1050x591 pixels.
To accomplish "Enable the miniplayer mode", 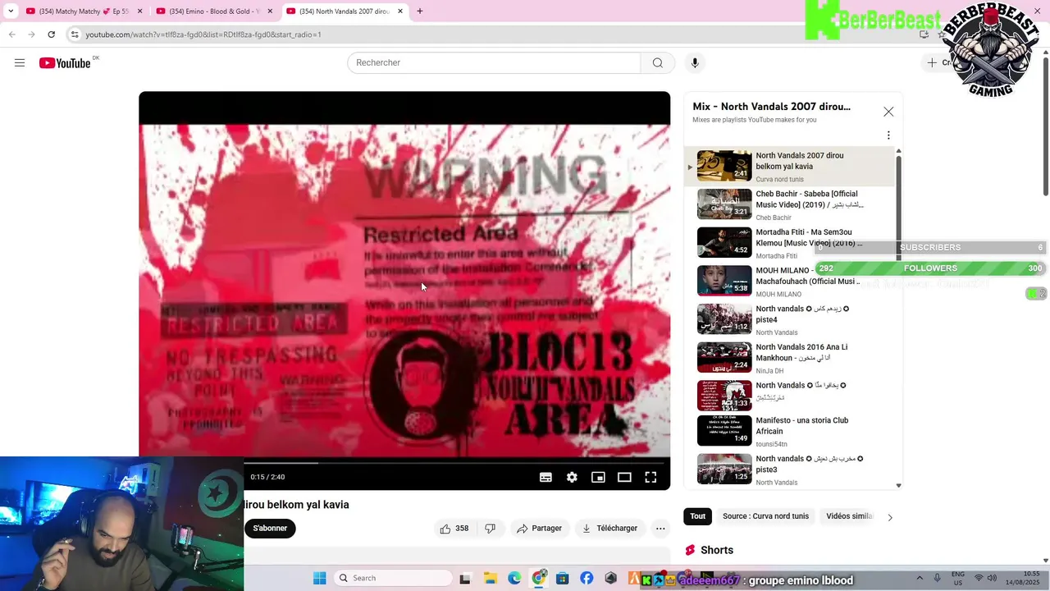I will [x=598, y=477].
